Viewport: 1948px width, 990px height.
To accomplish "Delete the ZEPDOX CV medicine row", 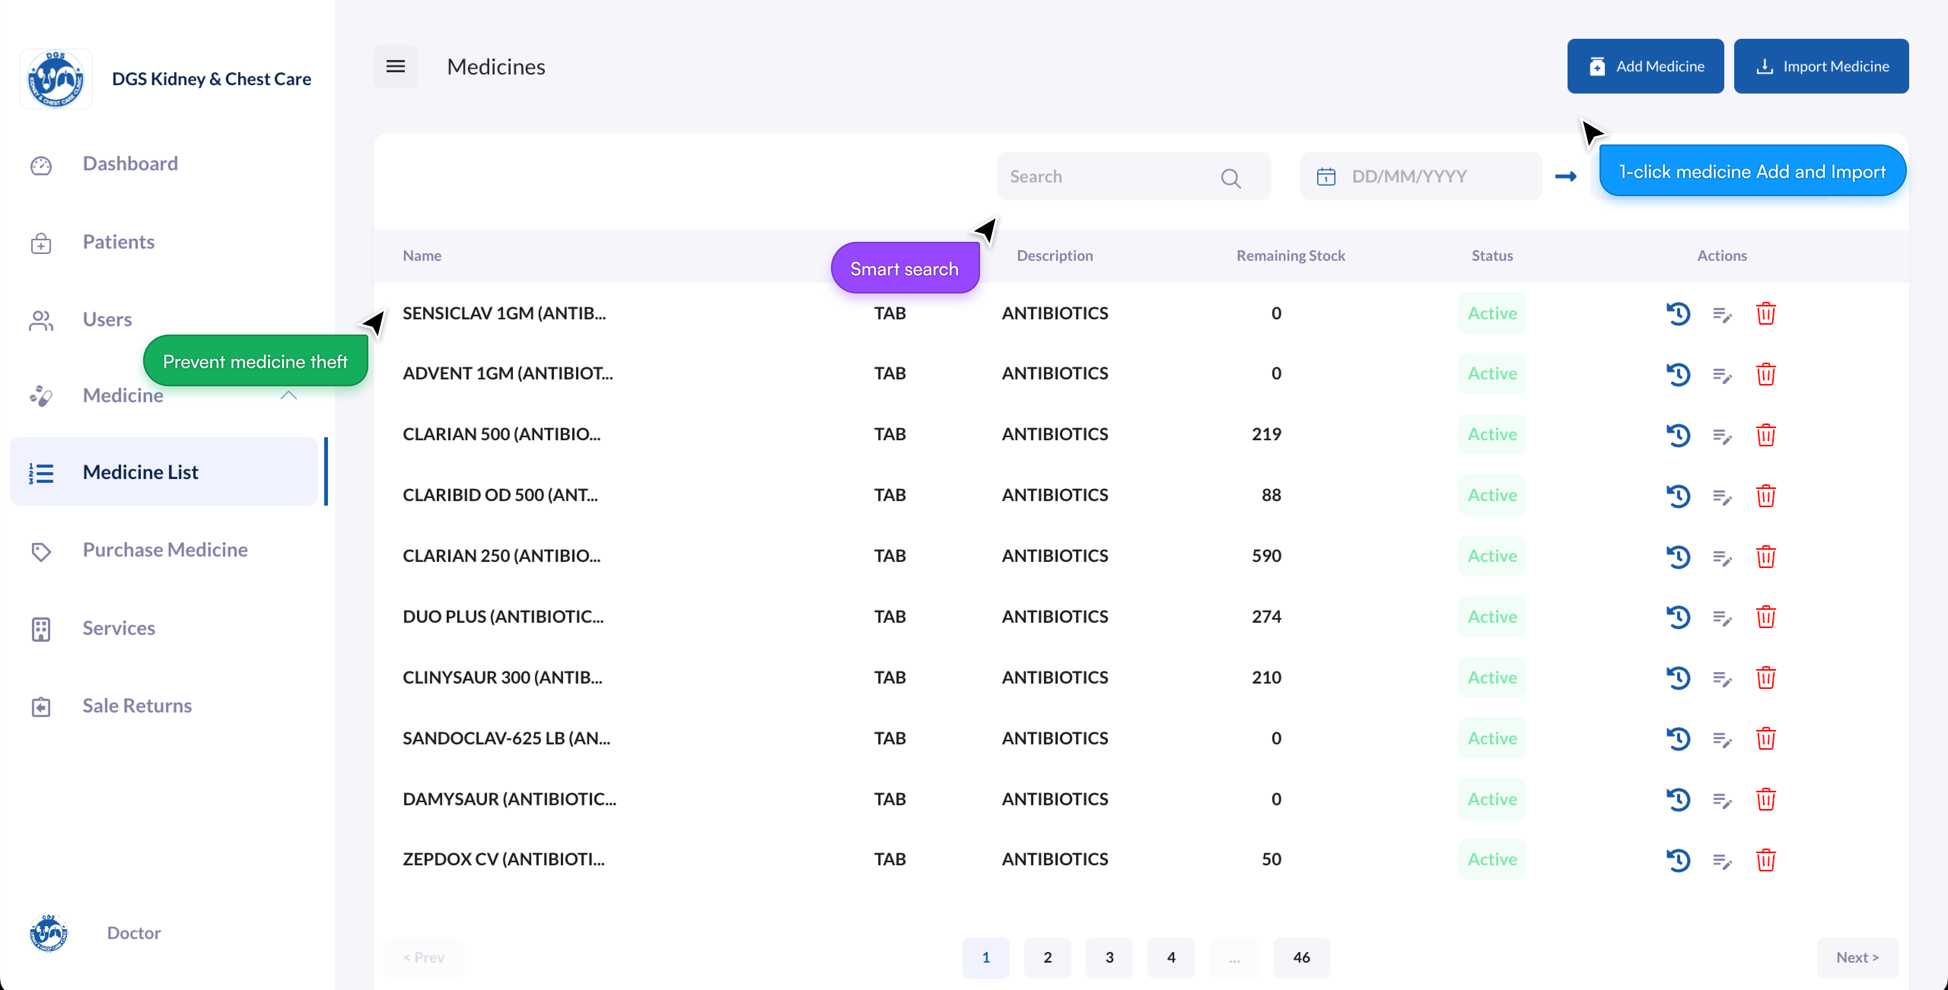I will tap(1766, 860).
